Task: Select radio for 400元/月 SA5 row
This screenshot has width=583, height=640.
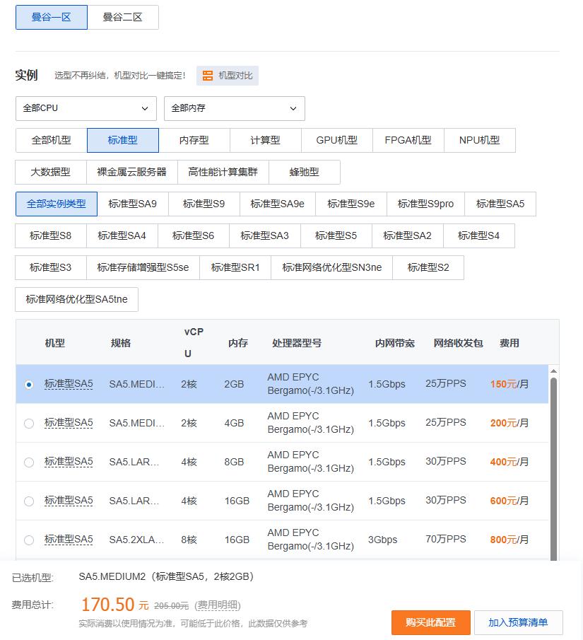Action: [x=28, y=462]
